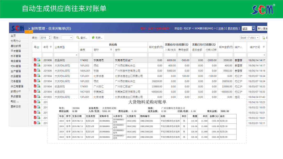Open 财务管理 in the left menu
The image size is (283, 159).
click(16, 81)
